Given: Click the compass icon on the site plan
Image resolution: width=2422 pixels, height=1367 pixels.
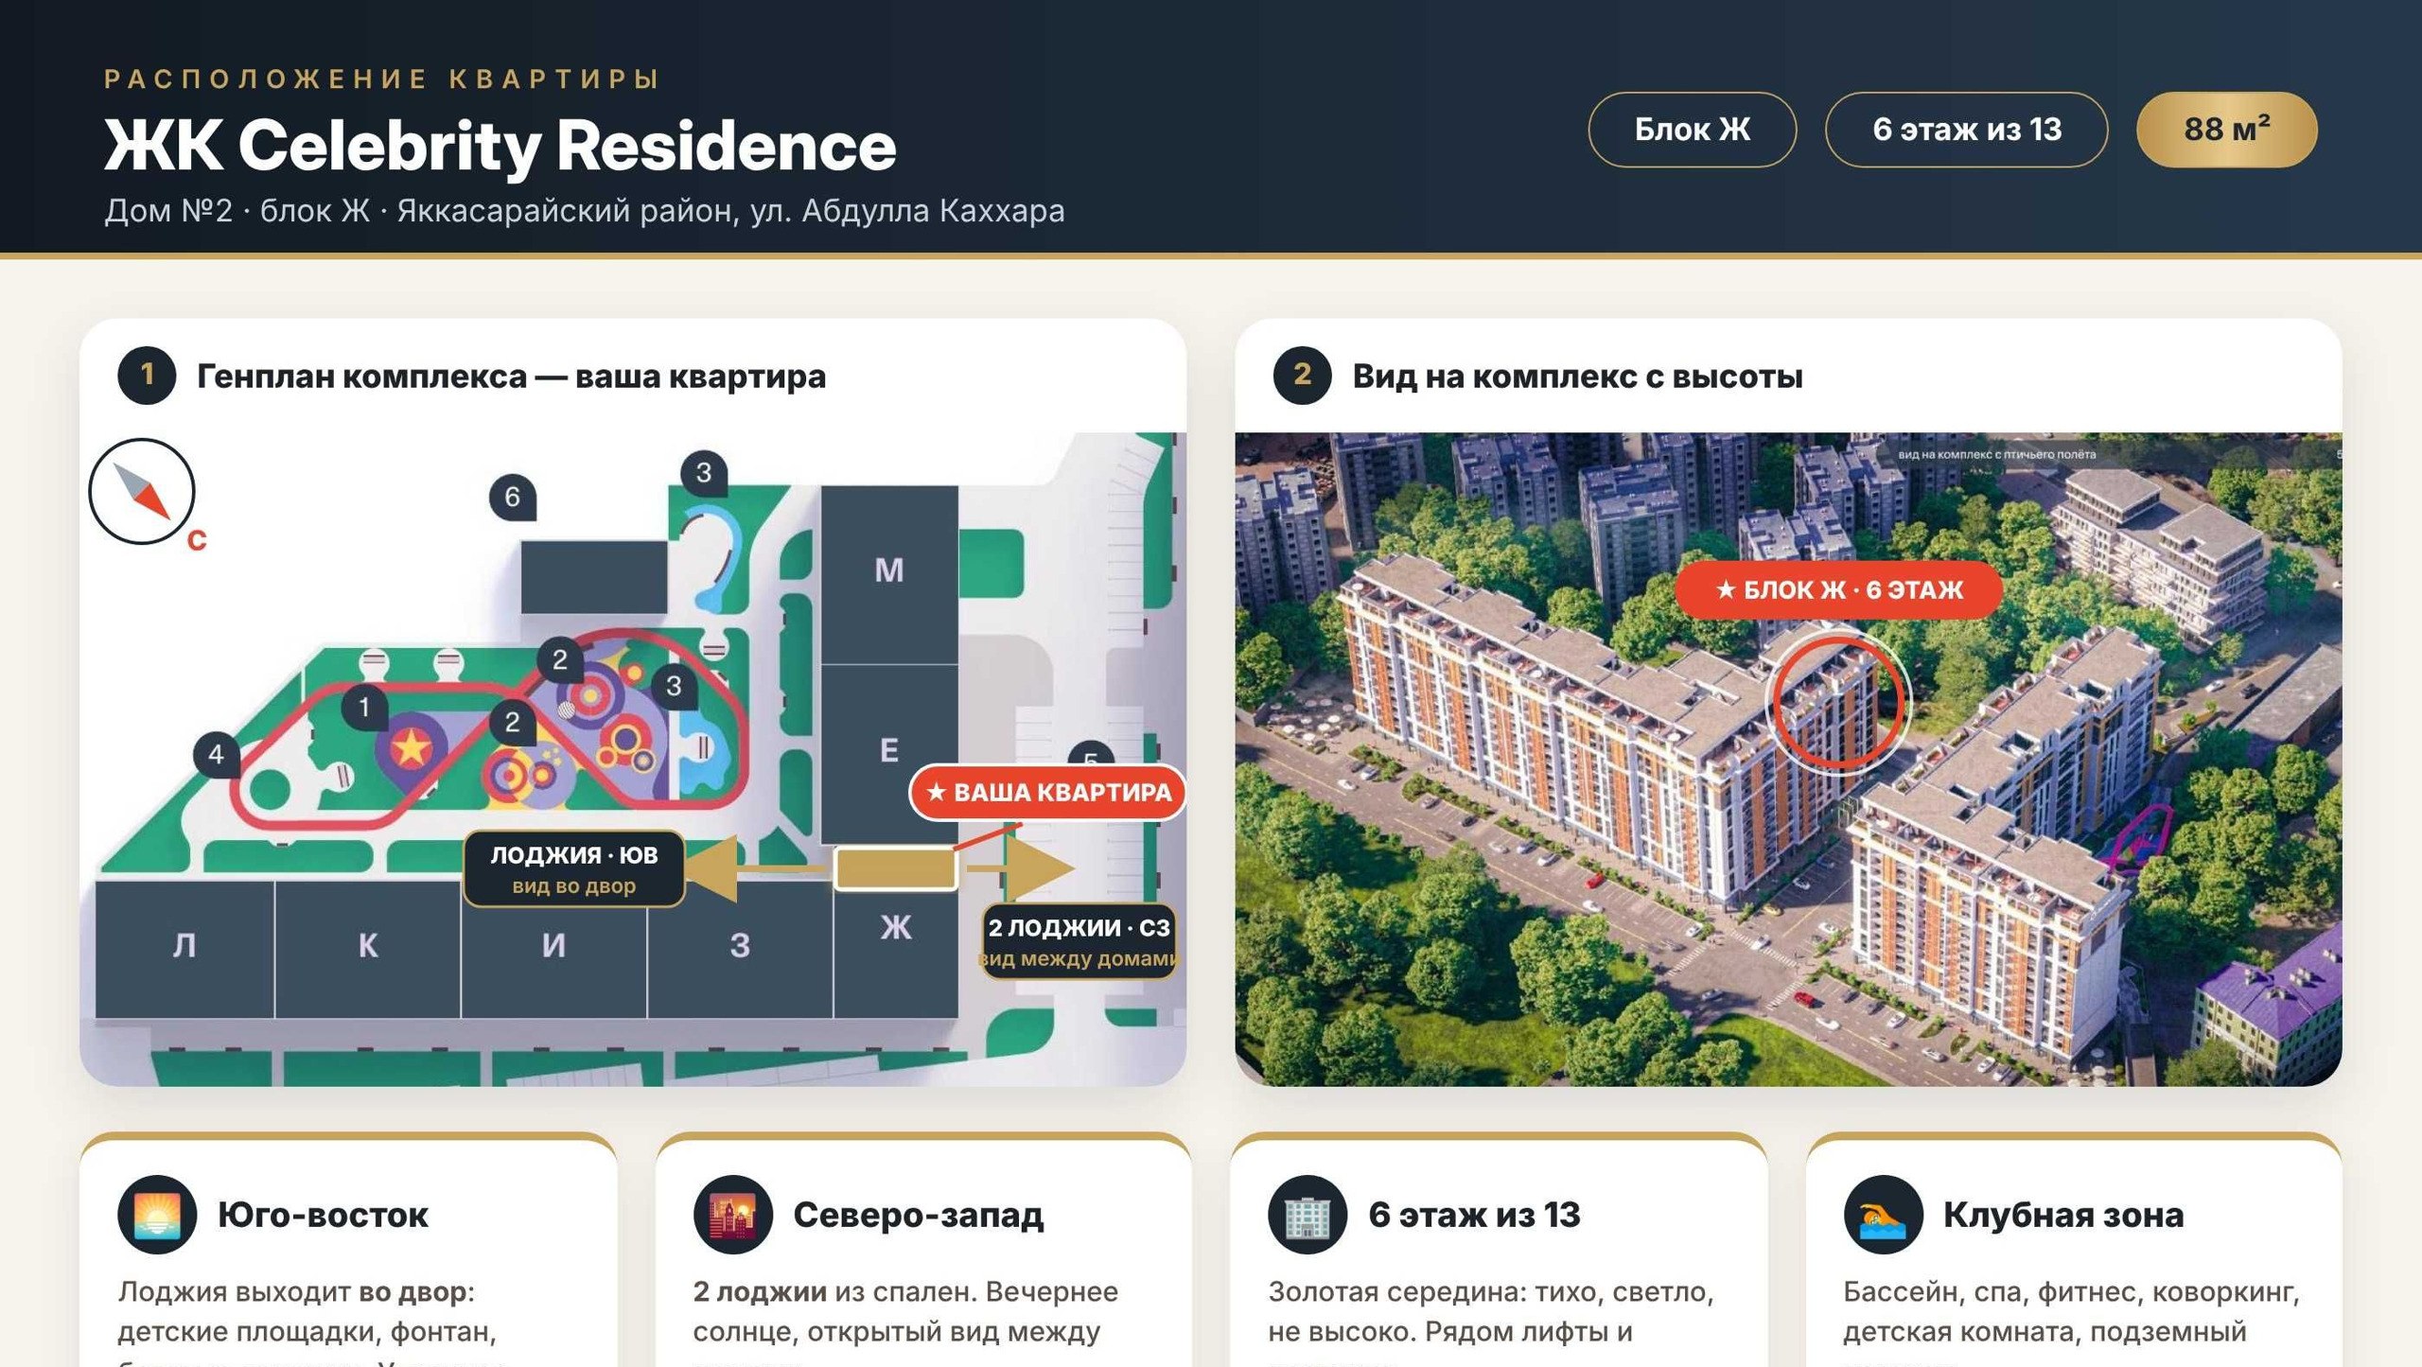Looking at the screenshot, I should pyautogui.click(x=142, y=491).
